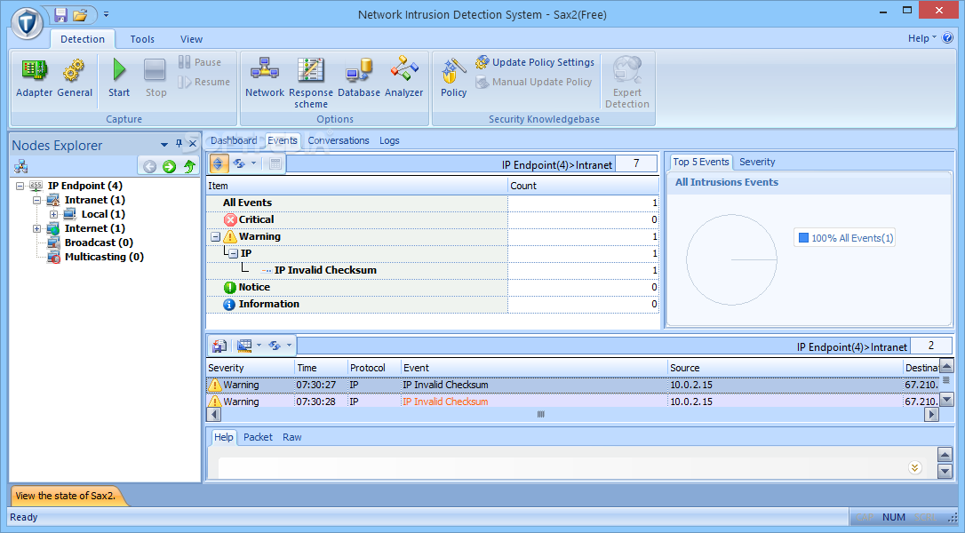Image resolution: width=965 pixels, height=533 pixels.
Task: Click the blue 100% All Events legend swatch
Action: click(803, 237)
